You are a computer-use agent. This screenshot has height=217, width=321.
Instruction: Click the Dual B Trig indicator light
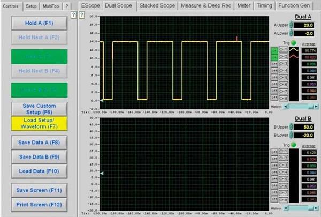[294, 145]
